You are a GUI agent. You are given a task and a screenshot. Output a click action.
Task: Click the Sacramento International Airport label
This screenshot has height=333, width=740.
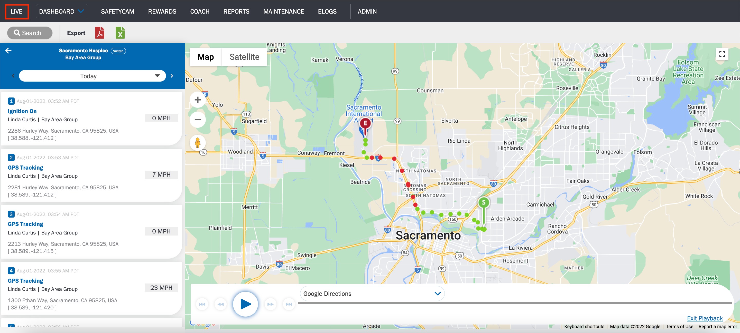(x=364, y=114)
